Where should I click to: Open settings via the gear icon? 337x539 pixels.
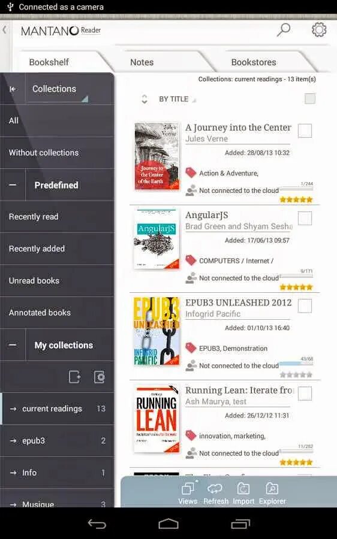pyautogui.click(x=319, y=30)
